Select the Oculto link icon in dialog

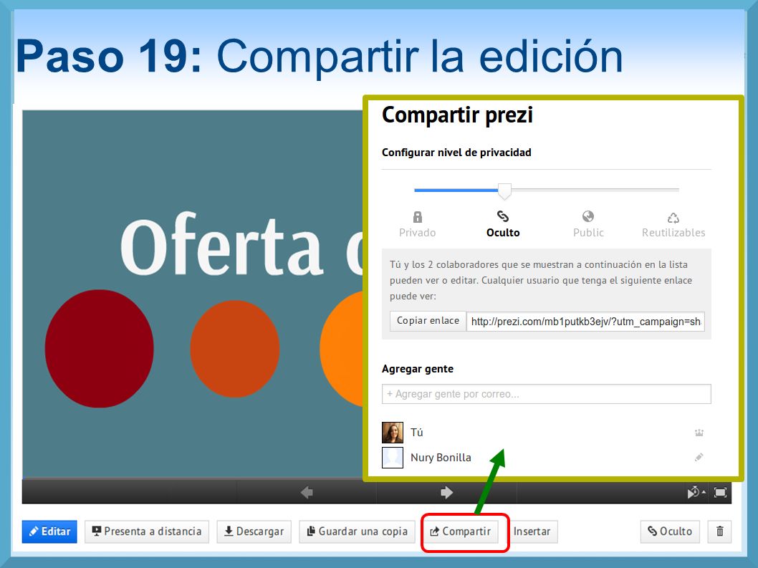point(503,216)
